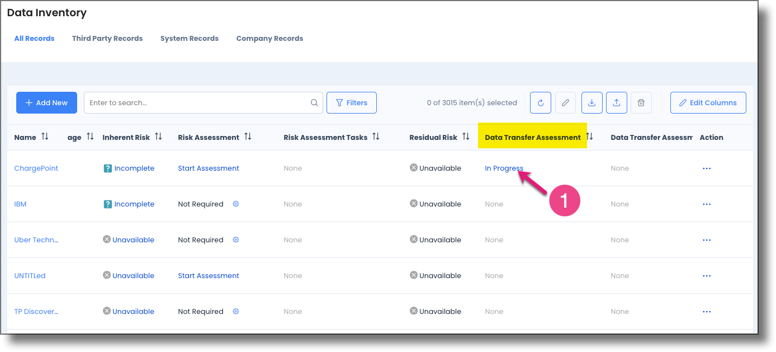Click the delete trash icon
Image resolution: width=776 pixels, height=352 pixels.
(x=641, y=102)
